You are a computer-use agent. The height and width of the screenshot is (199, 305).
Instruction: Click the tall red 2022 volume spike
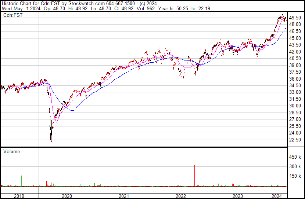[195, 176]
